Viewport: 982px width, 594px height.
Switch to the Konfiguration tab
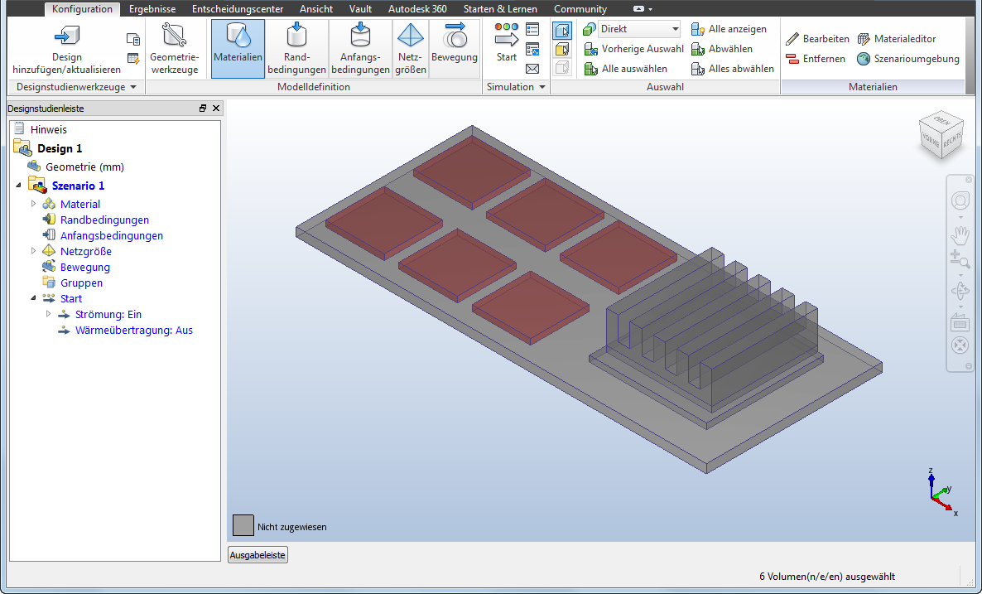point(82,9)
